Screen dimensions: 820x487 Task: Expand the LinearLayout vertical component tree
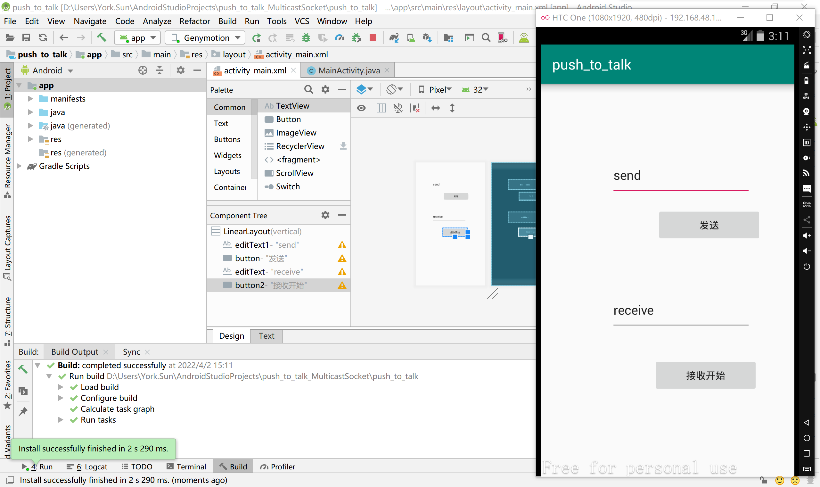217,231
